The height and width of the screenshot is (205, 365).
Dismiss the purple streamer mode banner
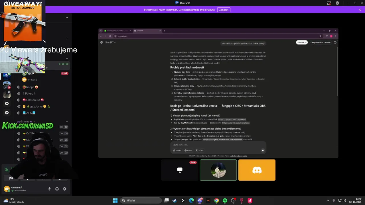click(360, 10)
